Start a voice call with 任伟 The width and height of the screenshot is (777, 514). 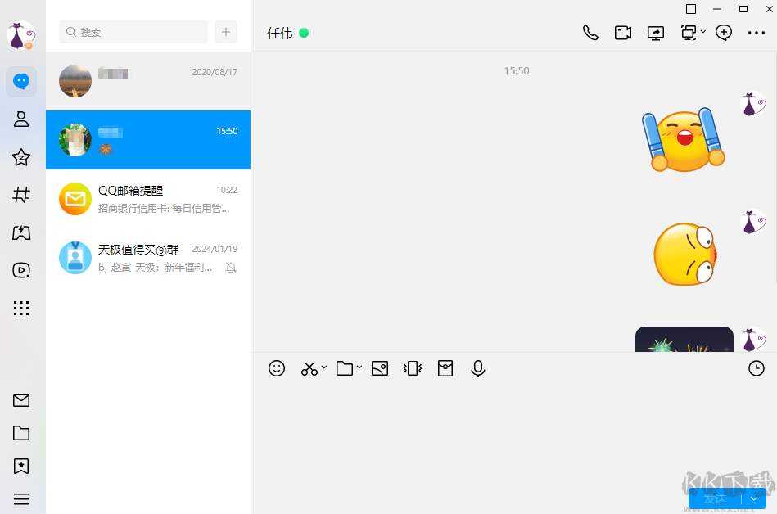pos(590,33)
